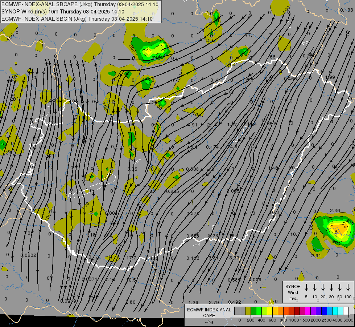Click the 4.91 value on the map
Viewport: 355px width, 327px height.
click(193, 125)
